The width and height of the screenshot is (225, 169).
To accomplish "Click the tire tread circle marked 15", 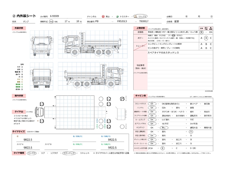I will [x=123, y=99].
